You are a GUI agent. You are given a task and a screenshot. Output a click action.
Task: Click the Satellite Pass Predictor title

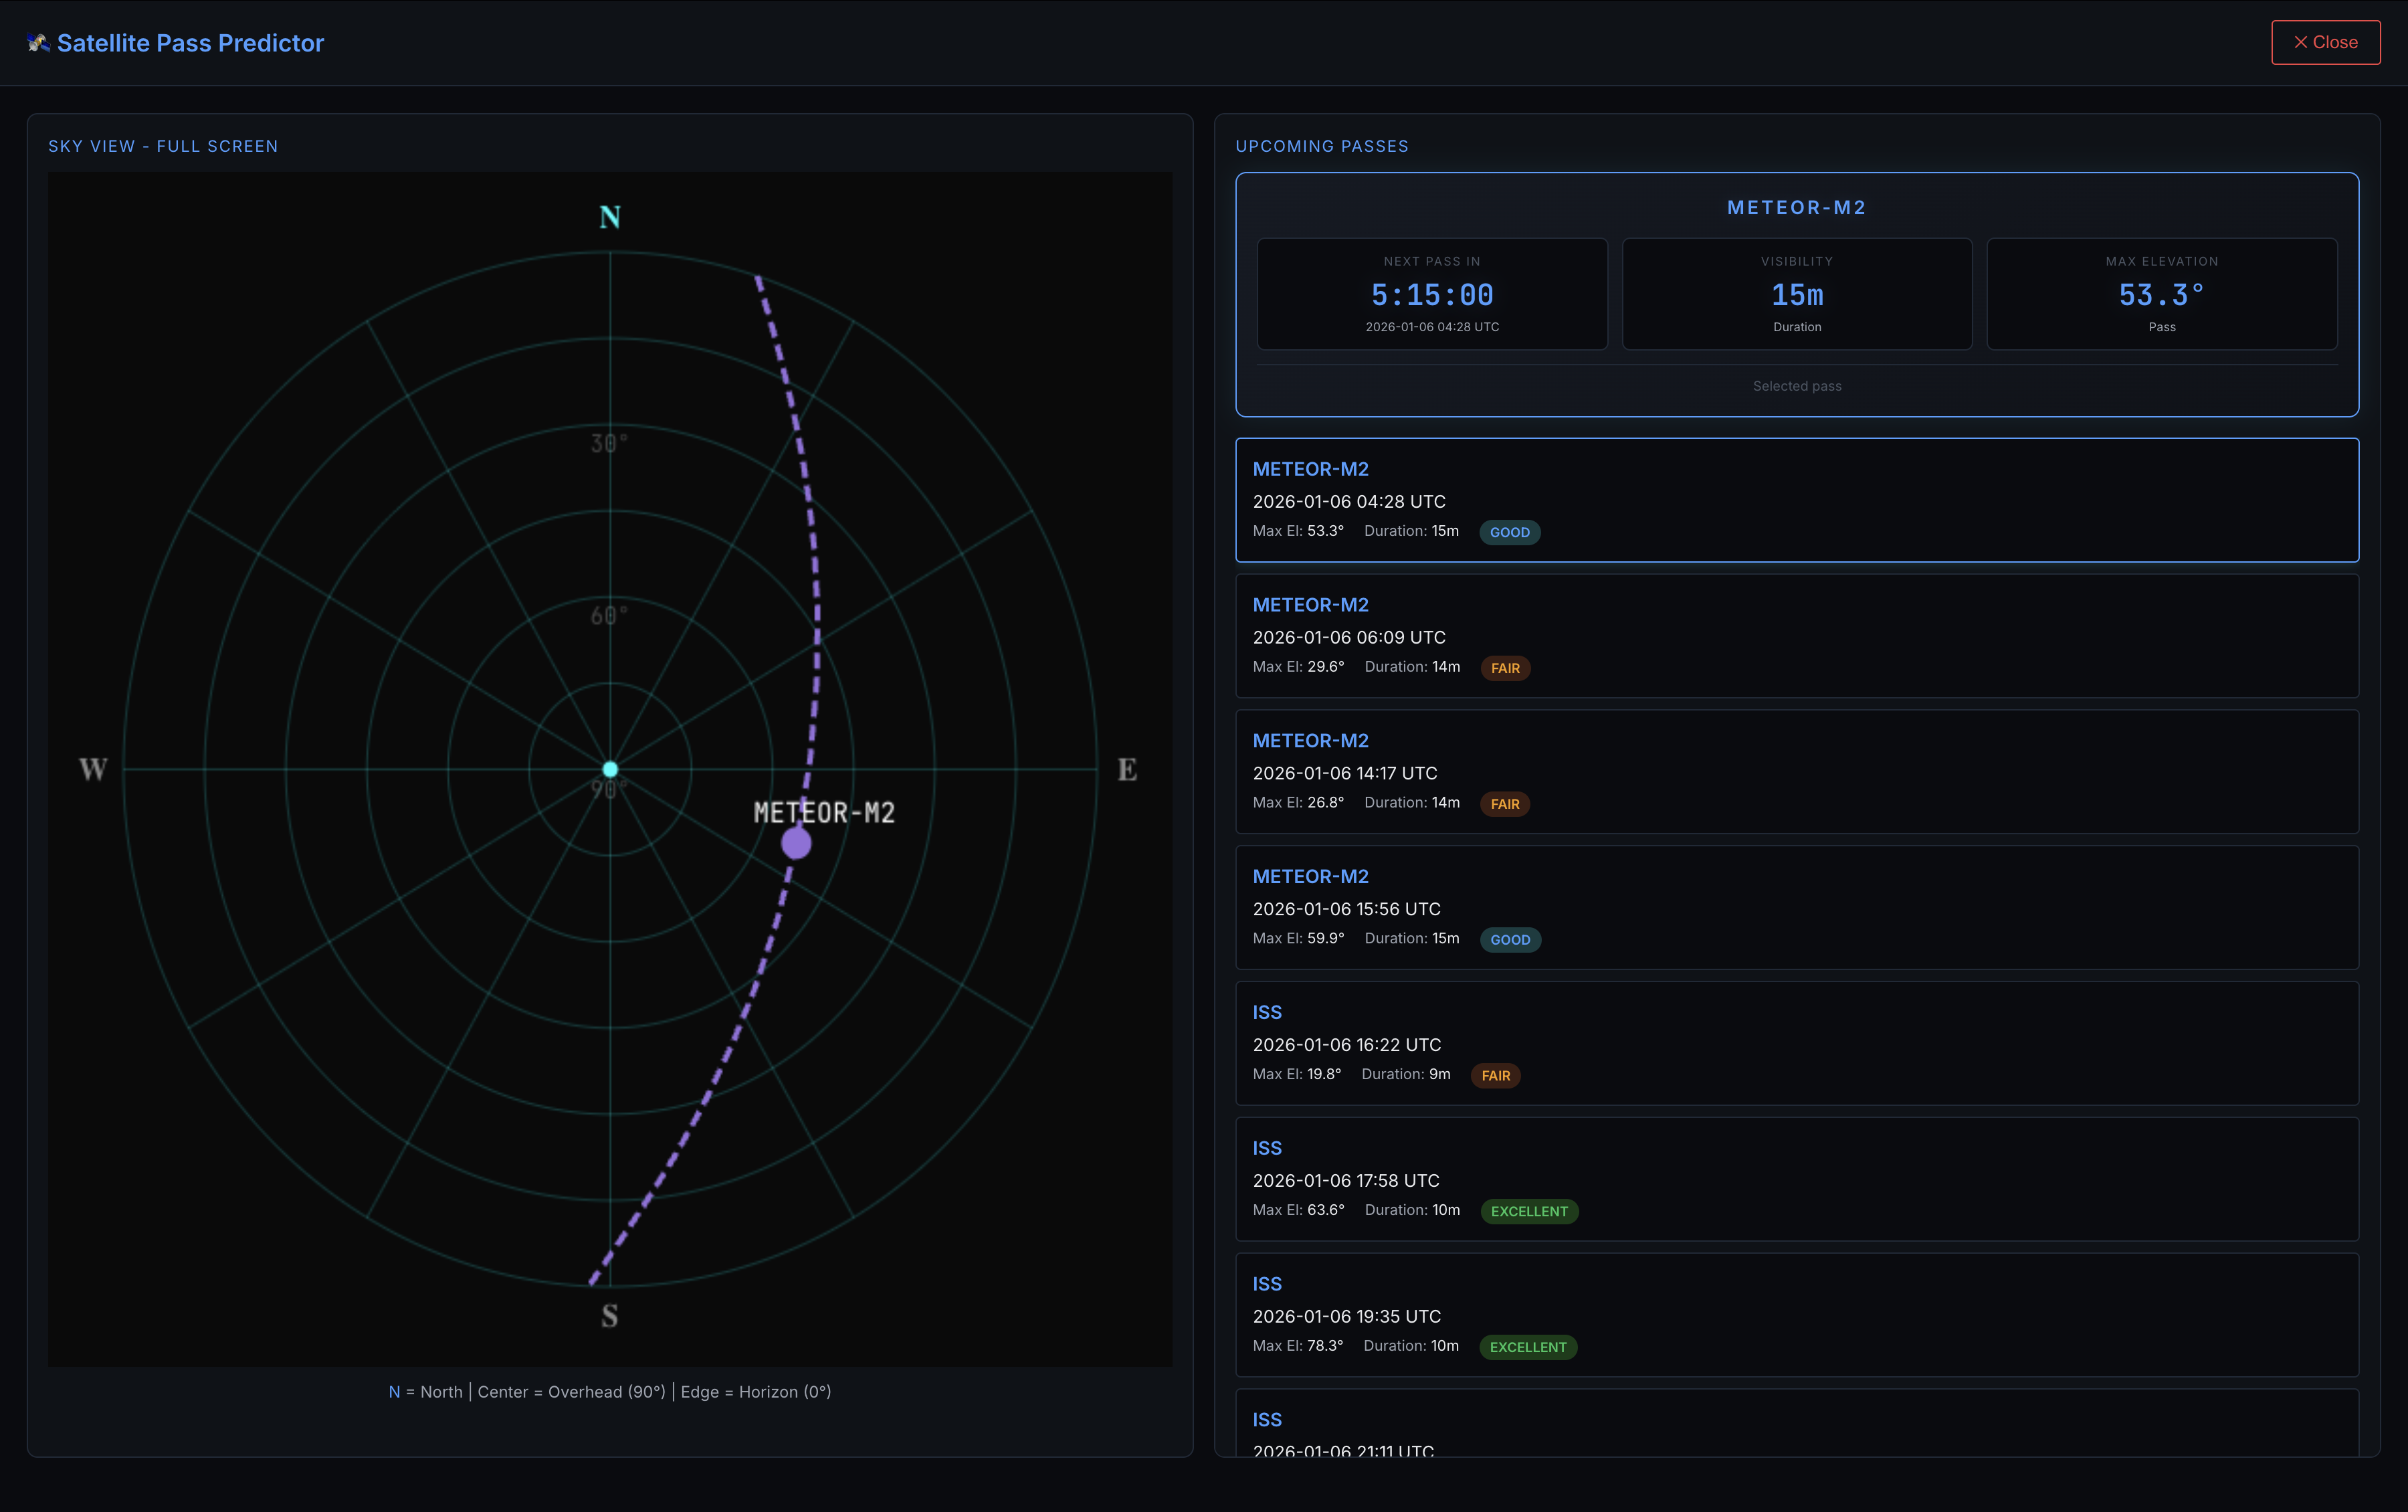(190, 43)
